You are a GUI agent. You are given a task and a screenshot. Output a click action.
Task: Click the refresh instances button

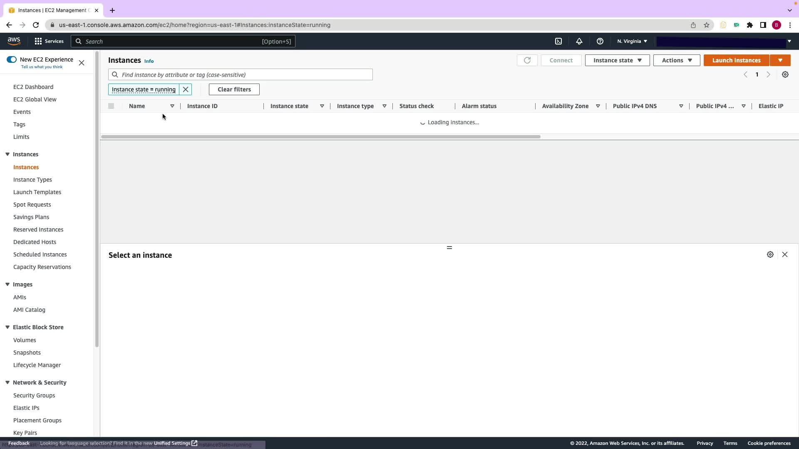(527, 60)
